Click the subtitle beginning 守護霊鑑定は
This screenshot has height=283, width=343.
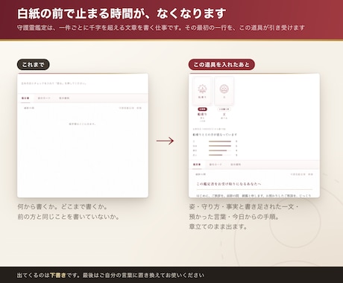point(161,28)
